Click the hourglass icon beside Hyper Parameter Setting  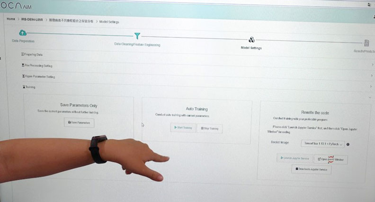pos(24,76)
